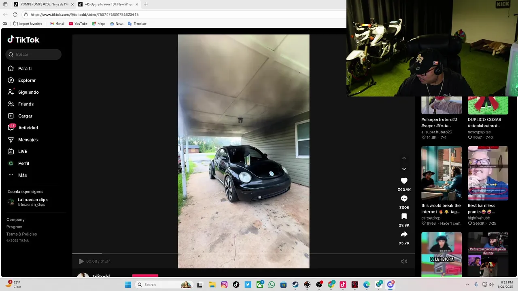Open the News bookmark

[117, 24]
